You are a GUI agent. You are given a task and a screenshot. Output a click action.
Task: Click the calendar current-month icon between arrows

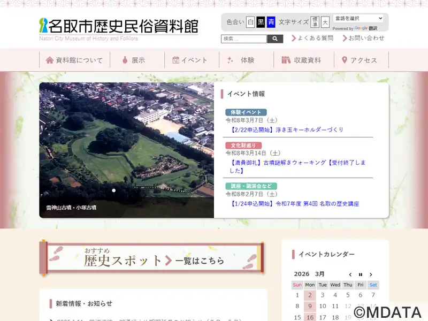pos(361,274)
